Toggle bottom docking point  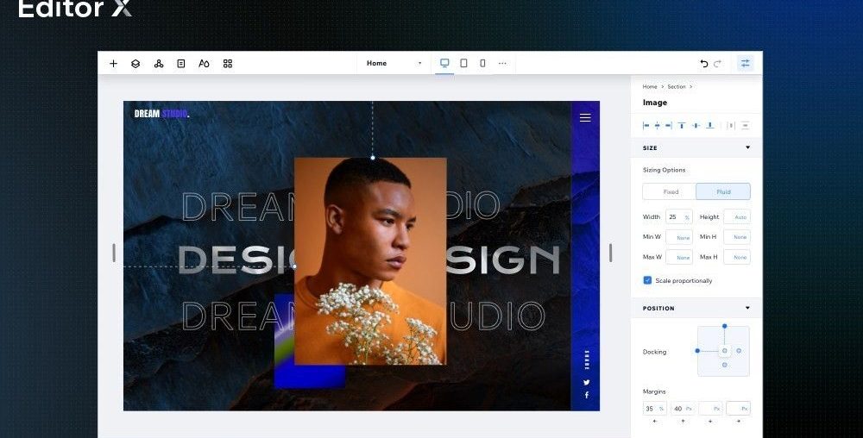click(724, 365)
